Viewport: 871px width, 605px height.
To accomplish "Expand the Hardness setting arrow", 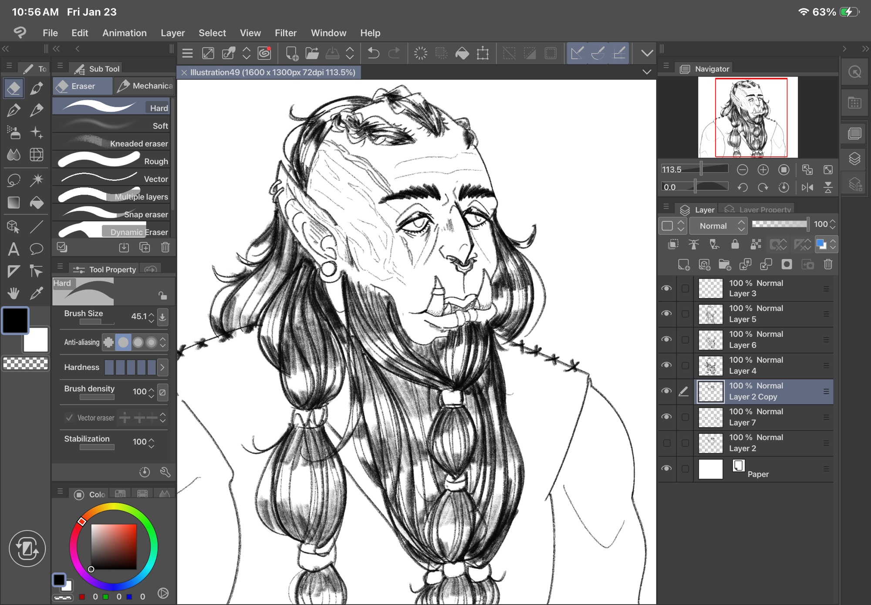I will coord(162,367).
